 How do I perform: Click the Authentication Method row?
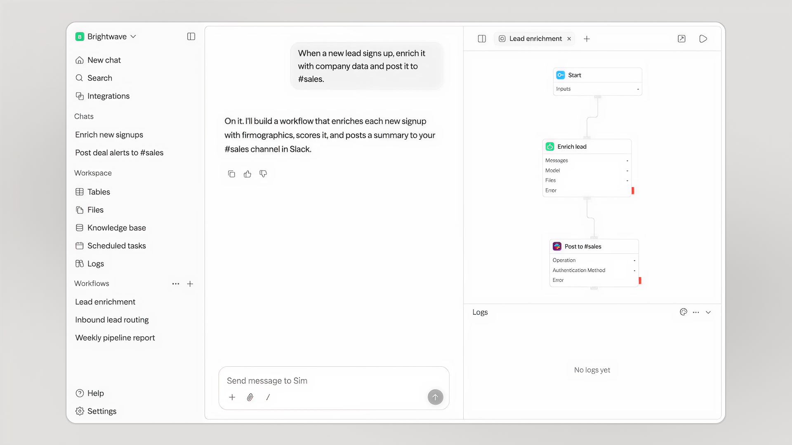pyautogui.click(x=594, y=270)
